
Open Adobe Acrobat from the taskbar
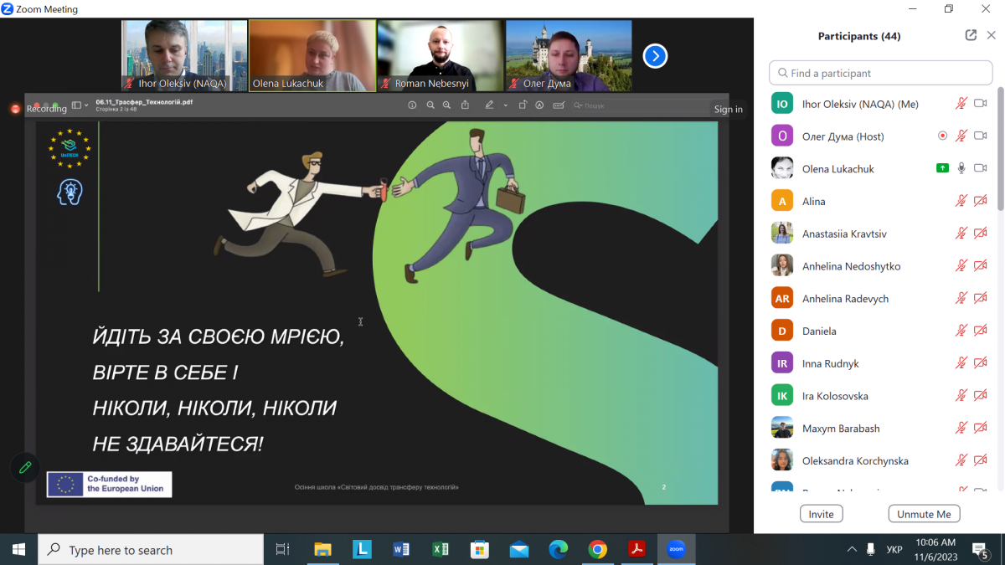point(636,550)
